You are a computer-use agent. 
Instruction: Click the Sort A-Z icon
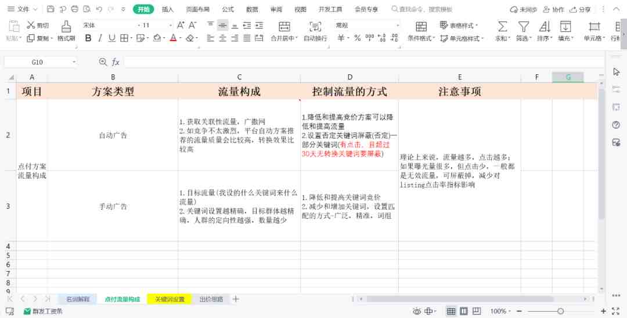[x=544, y=27]
